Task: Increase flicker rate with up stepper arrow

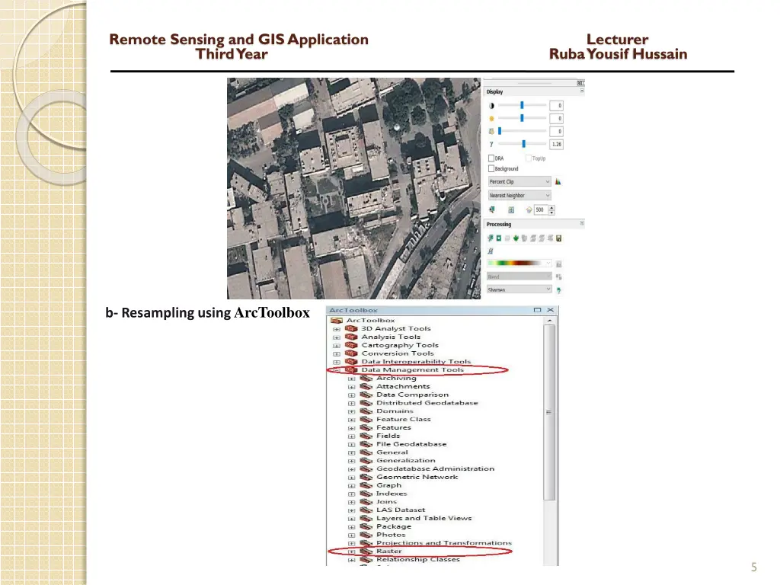Action: 551,207
